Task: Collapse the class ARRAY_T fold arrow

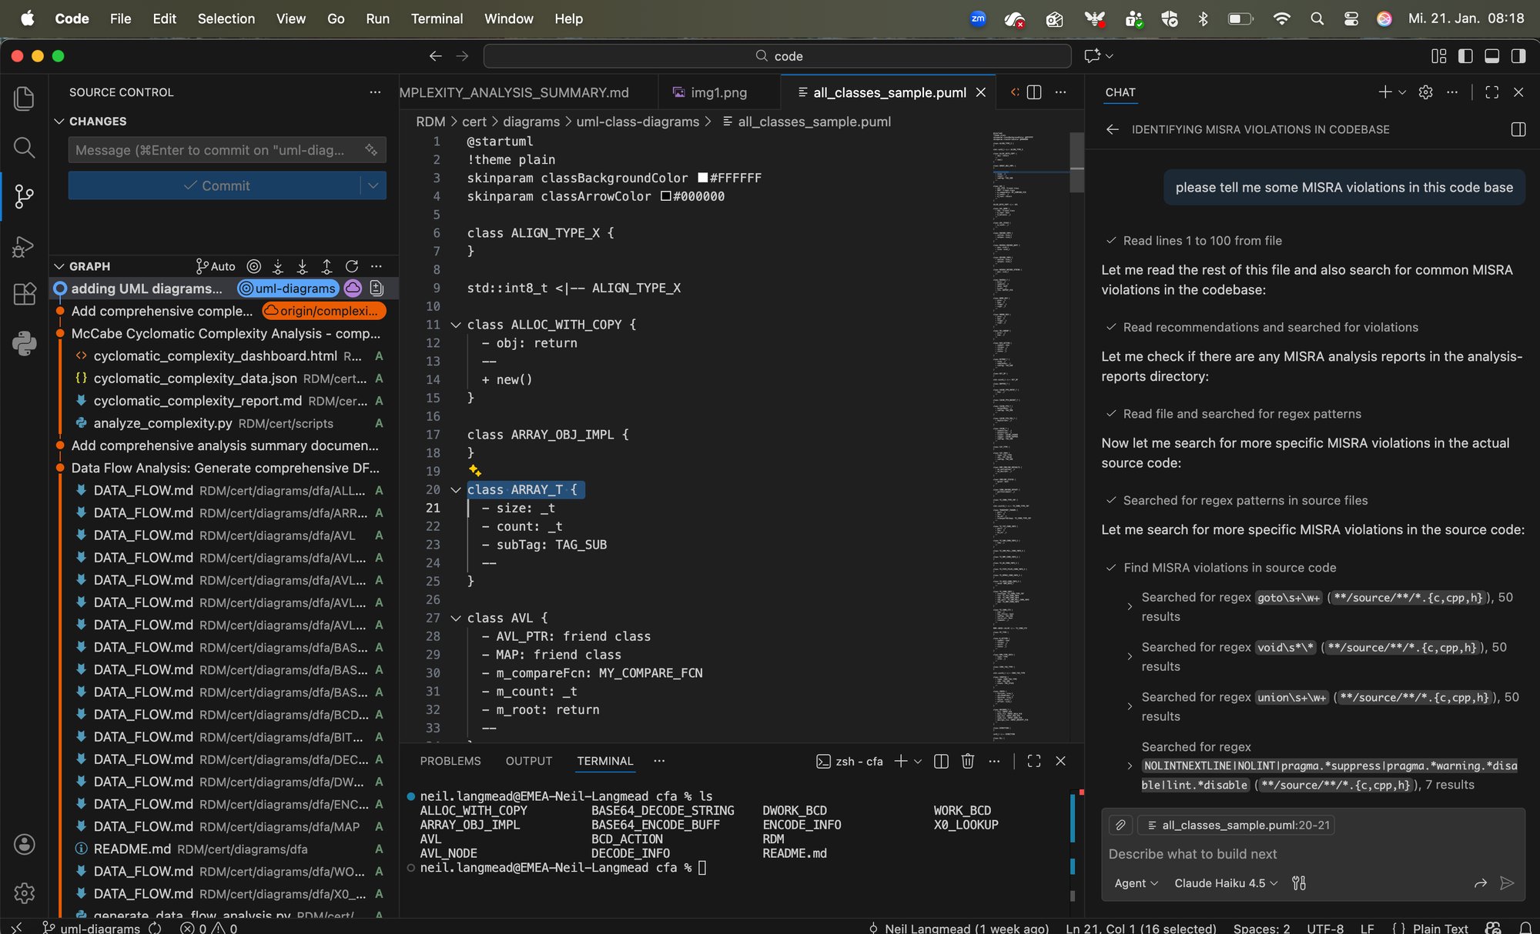Action: 456,490
